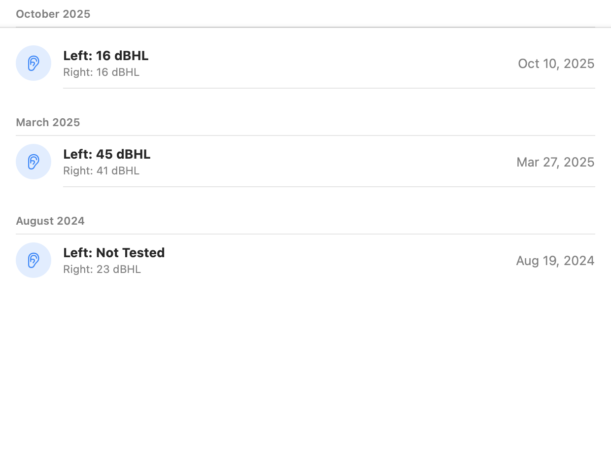The height and width of the screenshot is (473, 611).
Task: Click the ear icon for Mar 27, 2025
Action: tap(34, 162)
